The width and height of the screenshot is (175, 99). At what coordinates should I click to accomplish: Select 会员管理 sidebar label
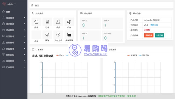tap(10, 18)
